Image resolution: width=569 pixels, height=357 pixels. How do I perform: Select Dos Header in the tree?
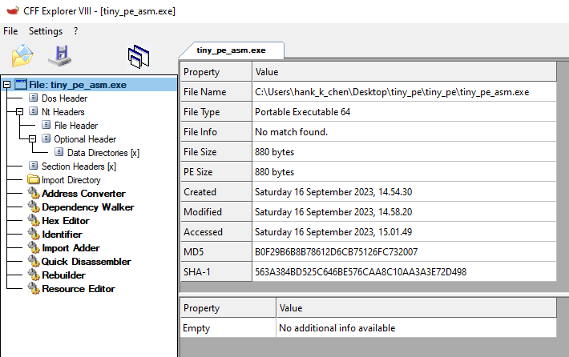click(64, 98)
